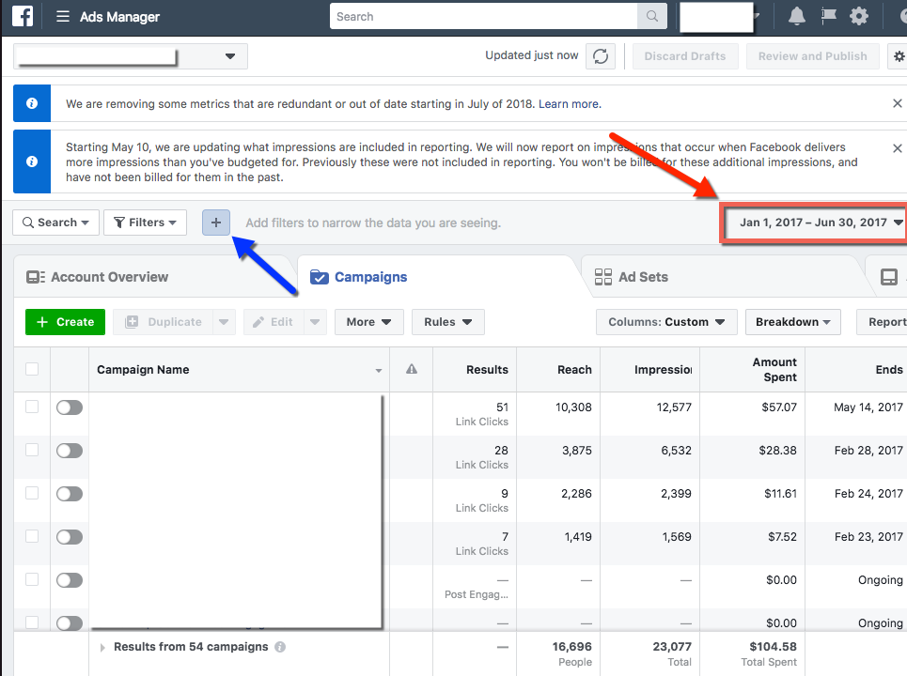Viewport: 907px width, 676px height.
Task: Toggle on the campaign that spent $57.07
Action: coord(70,407)
